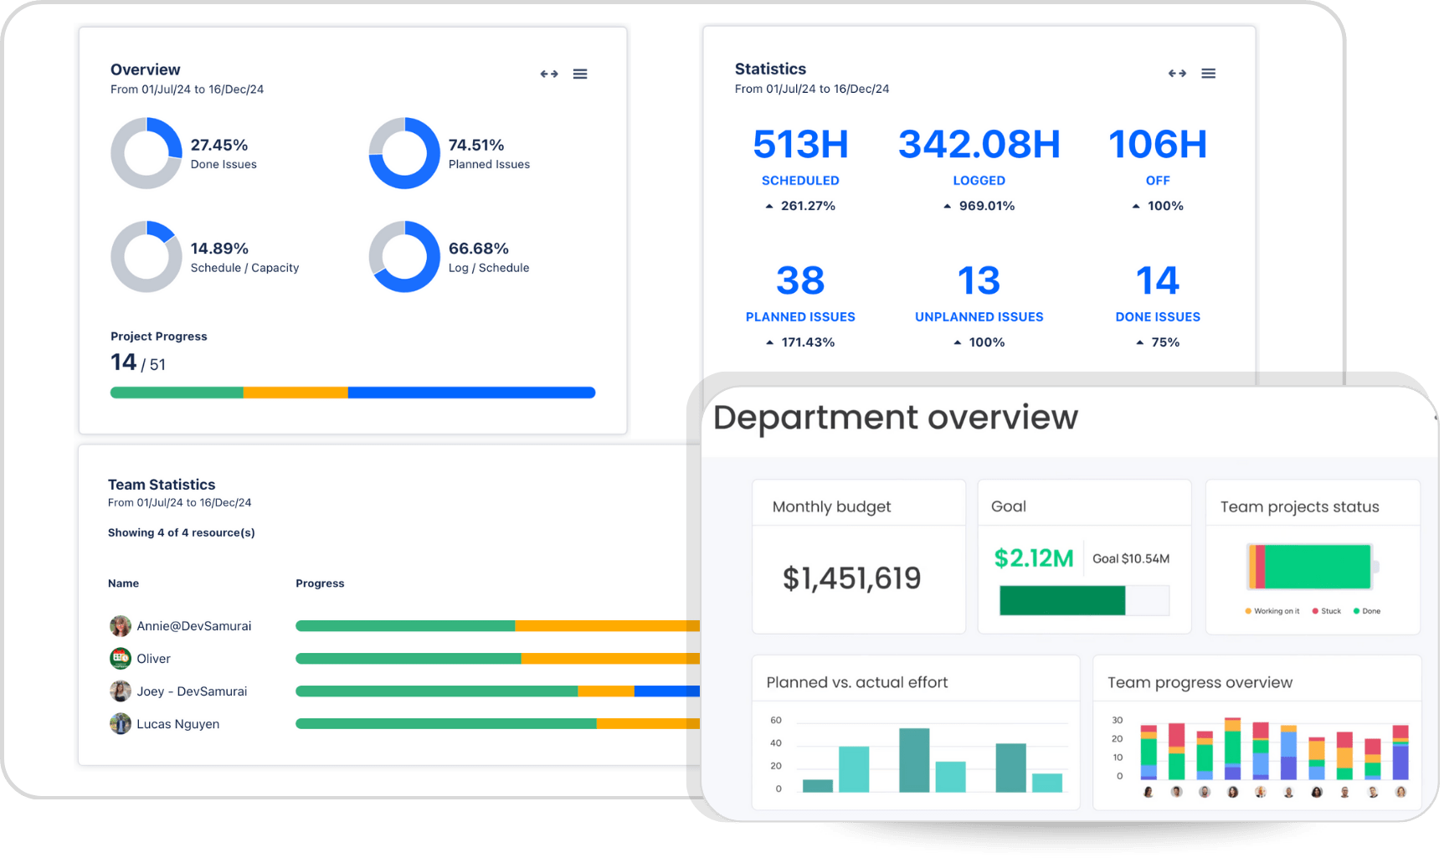Open the hamburger menu on the Statistics card
The height and width of the screenshot is (858, 1444).
(x=1208, y=73)
